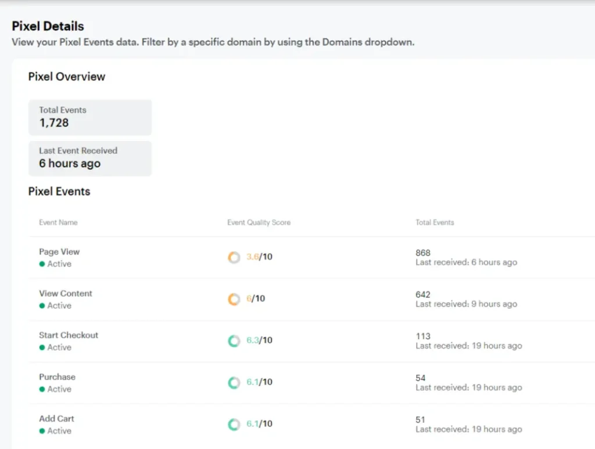Click the green Active dot under Page View
Viewport: 595px width, 449px height.
42,264
